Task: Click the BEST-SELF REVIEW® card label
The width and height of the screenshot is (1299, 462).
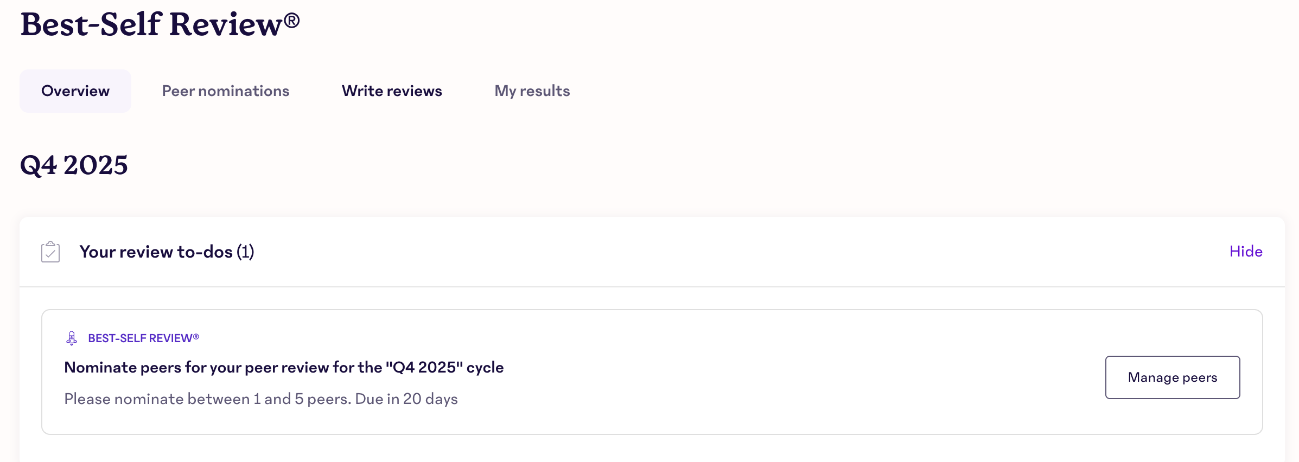Action: point(143,338)
